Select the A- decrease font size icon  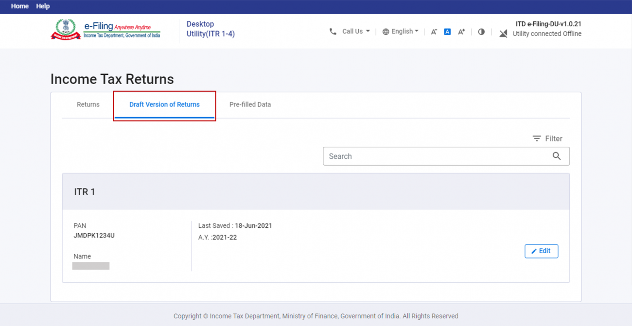434,32
